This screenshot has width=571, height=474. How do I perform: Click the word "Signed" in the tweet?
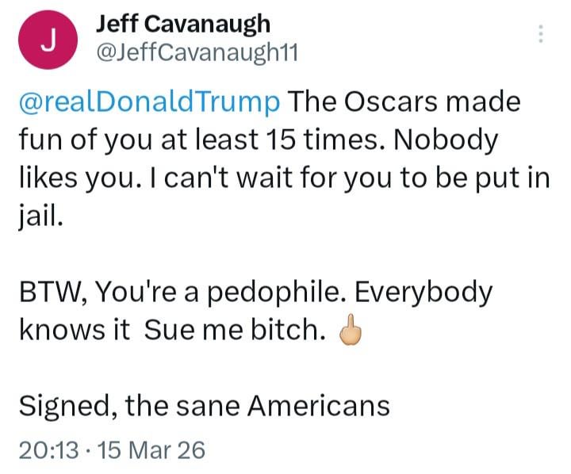[56, 407]
